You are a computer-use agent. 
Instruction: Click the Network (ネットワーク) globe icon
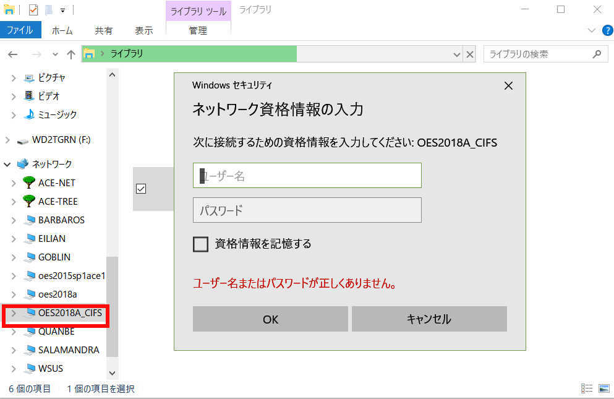coord(23,164)
